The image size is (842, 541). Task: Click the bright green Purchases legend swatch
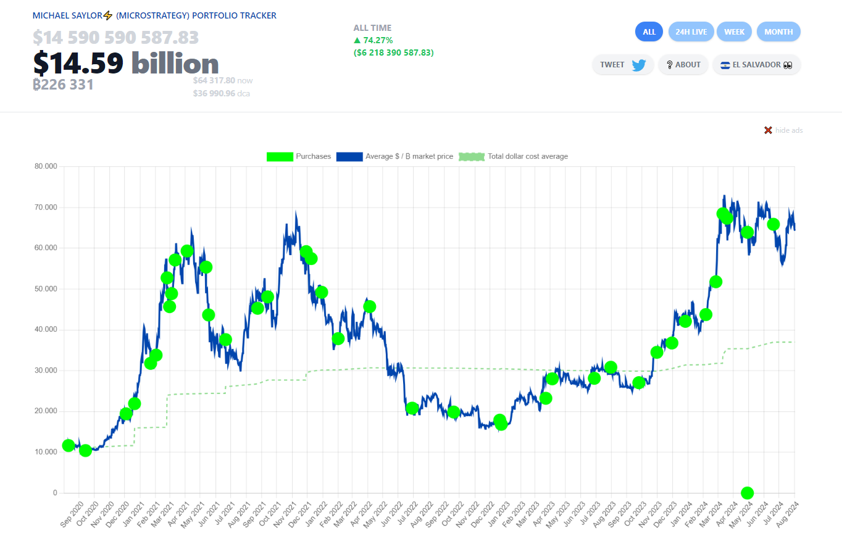pyautogui.click(x=280, y=156)
